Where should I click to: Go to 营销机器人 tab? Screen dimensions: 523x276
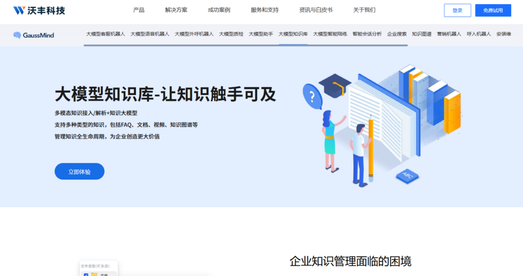[449, 34]
